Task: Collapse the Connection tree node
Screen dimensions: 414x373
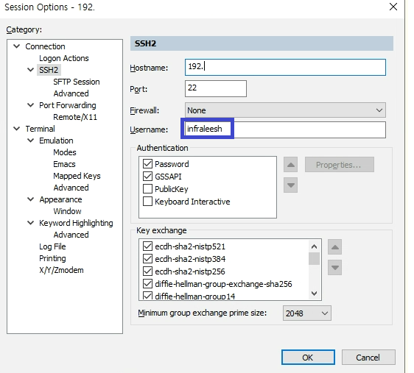Action: point(17,46)
